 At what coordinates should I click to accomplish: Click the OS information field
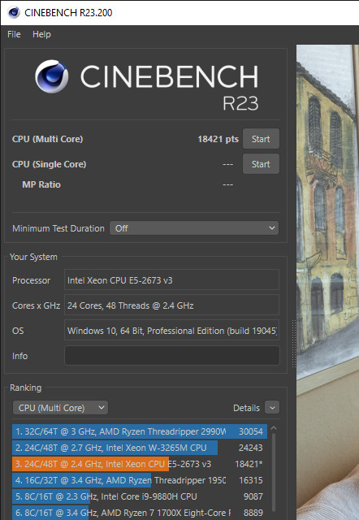pos(171,331)
